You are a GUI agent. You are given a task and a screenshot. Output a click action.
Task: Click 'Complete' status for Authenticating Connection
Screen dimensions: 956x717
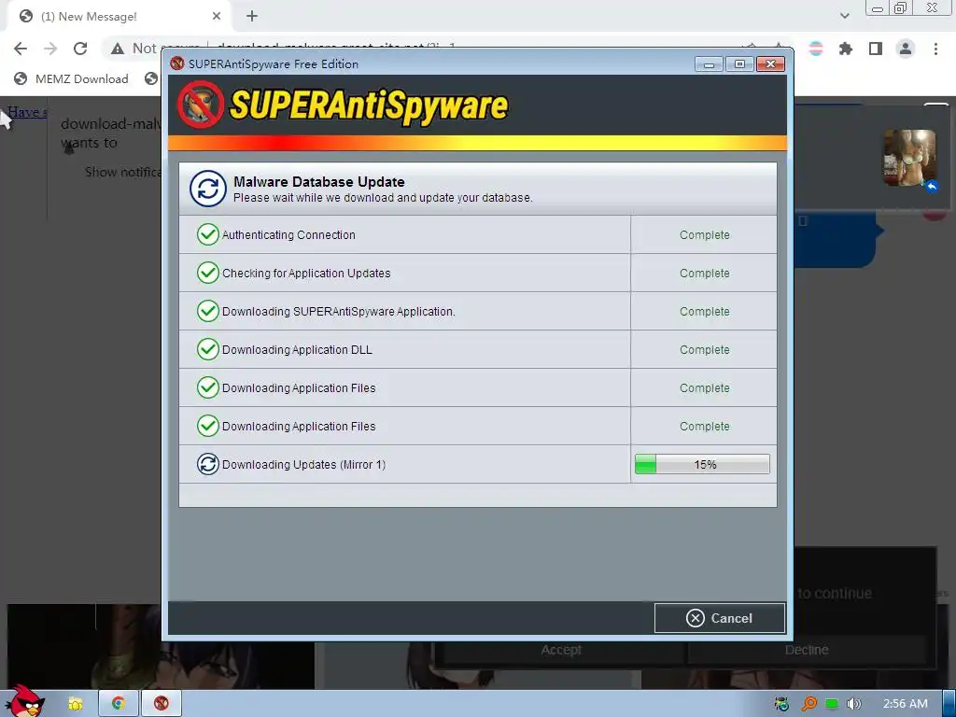(704, 234)
